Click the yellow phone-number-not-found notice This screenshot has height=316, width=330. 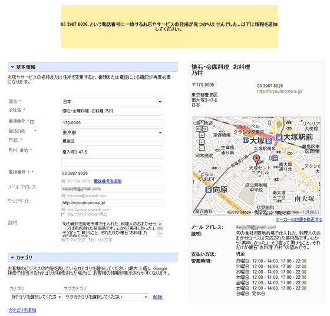(169, 26)
